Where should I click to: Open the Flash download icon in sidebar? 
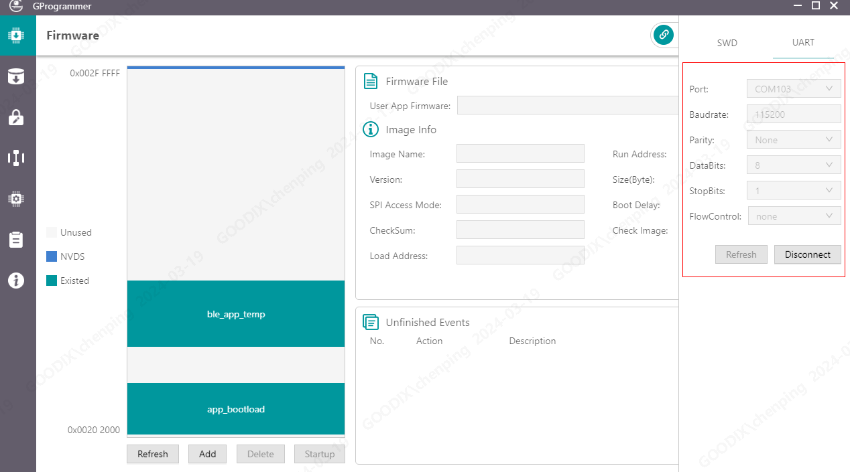click(x=16, y=76)
